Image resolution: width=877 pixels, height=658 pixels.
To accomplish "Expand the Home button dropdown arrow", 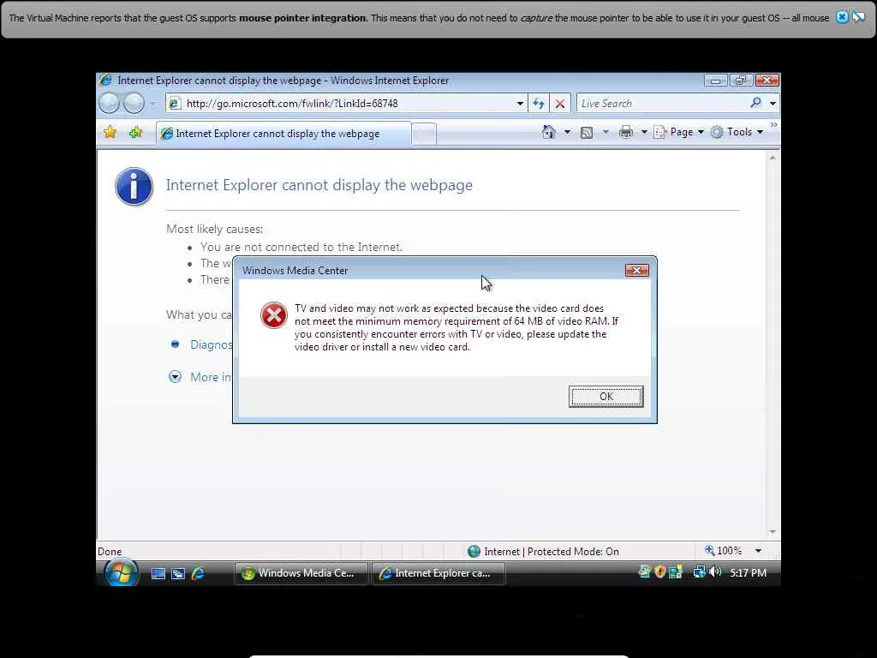I will (567, 133).
